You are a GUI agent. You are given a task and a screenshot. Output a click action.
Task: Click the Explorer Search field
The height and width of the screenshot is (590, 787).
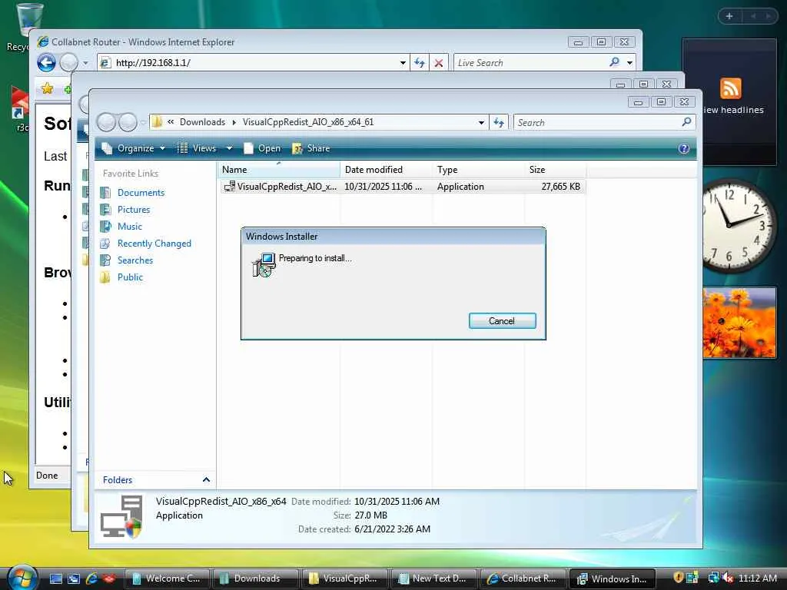coord(597,122)
